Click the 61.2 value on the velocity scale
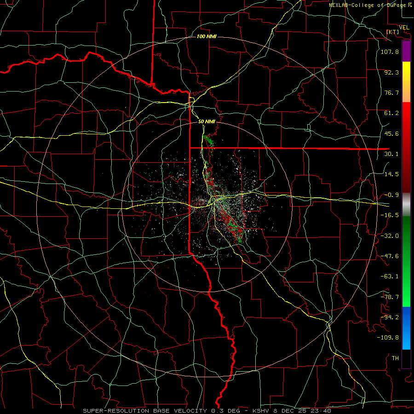This screenshot has width=414, height=414. pyautogui.click(x=391, y=113)
